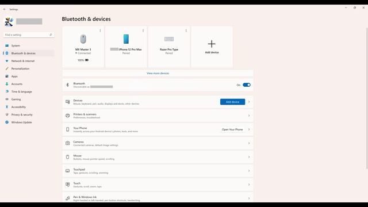
Task: Click the Printers & scanners printer icon
Action: point(68,116)
